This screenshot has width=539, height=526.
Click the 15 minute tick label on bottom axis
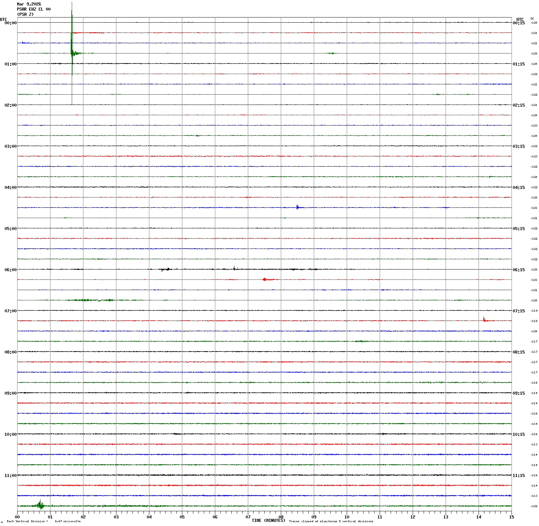click(x=512, y=517)
